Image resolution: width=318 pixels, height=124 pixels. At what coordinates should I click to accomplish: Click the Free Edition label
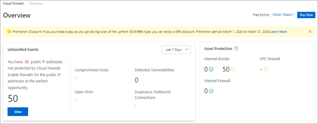(x=261, y=15)
